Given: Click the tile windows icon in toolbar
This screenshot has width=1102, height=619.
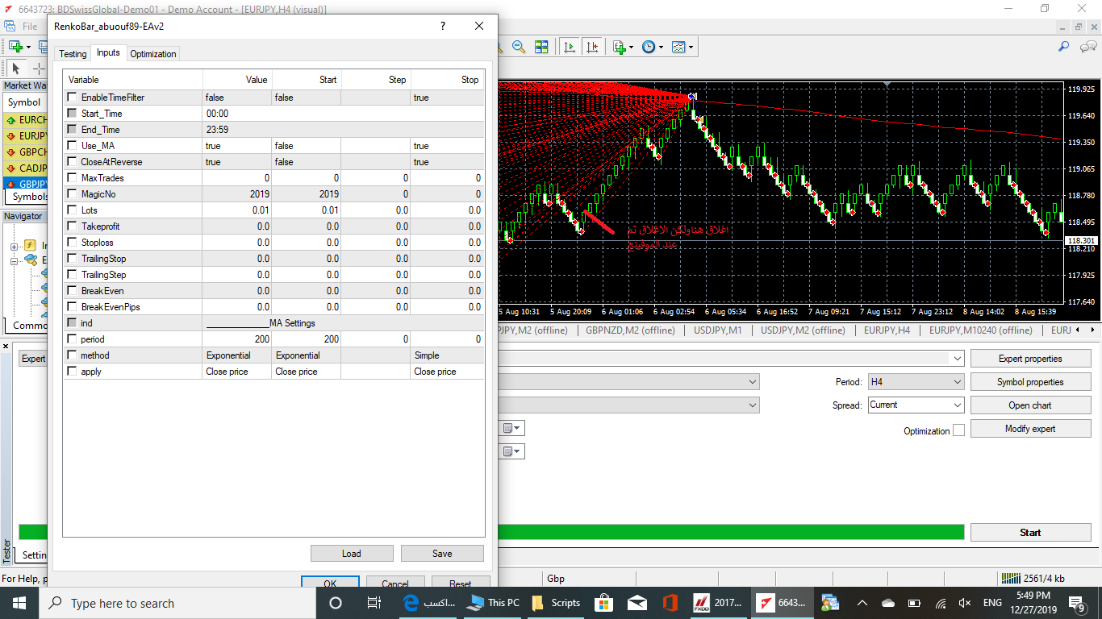Looking at the screenshot, I should pyautogui.click(x=541, y=48).
